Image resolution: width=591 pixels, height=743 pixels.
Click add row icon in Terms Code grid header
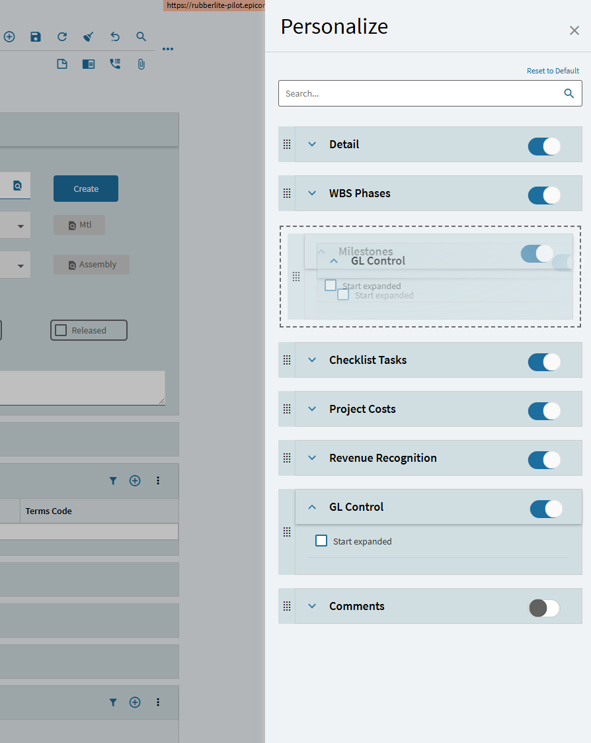coord(135,481)
